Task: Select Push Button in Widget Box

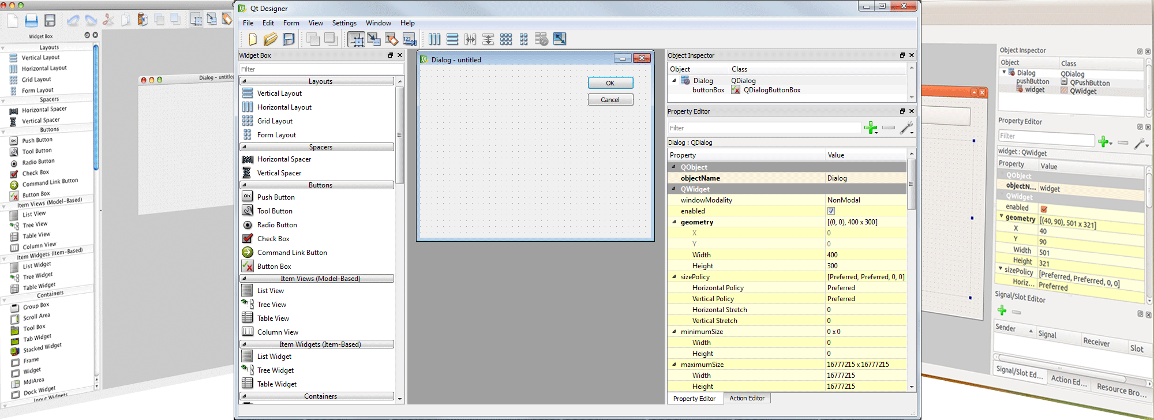Action: coord(276,197)
